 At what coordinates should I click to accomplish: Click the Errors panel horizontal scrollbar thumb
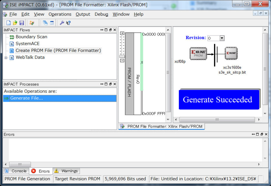[x=20, y=164]
